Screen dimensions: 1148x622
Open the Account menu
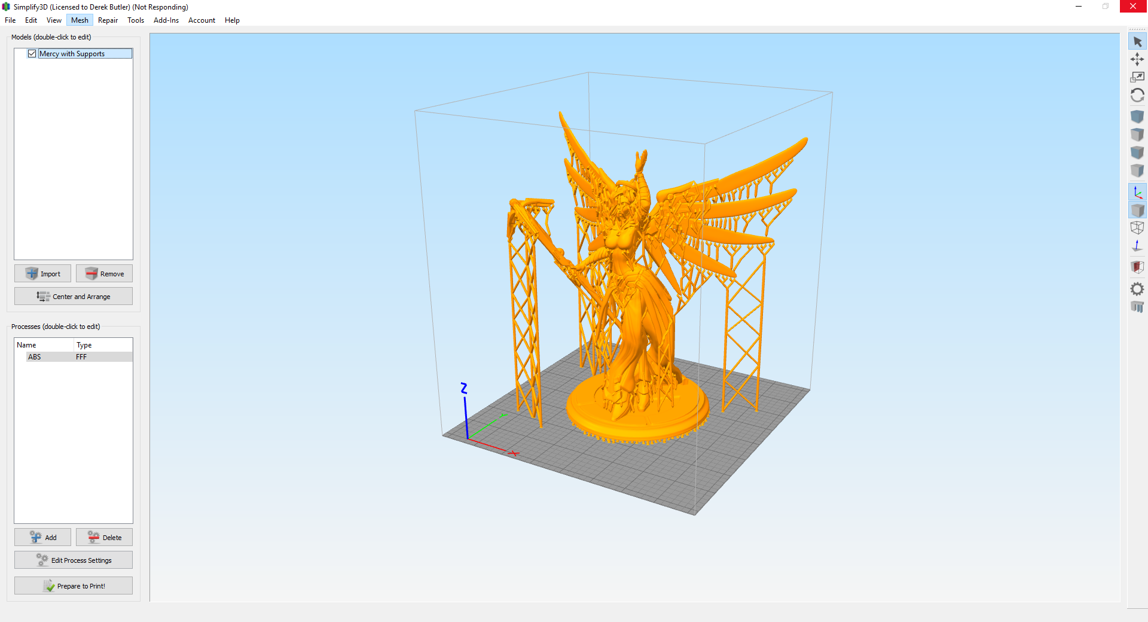pos(201,20)
